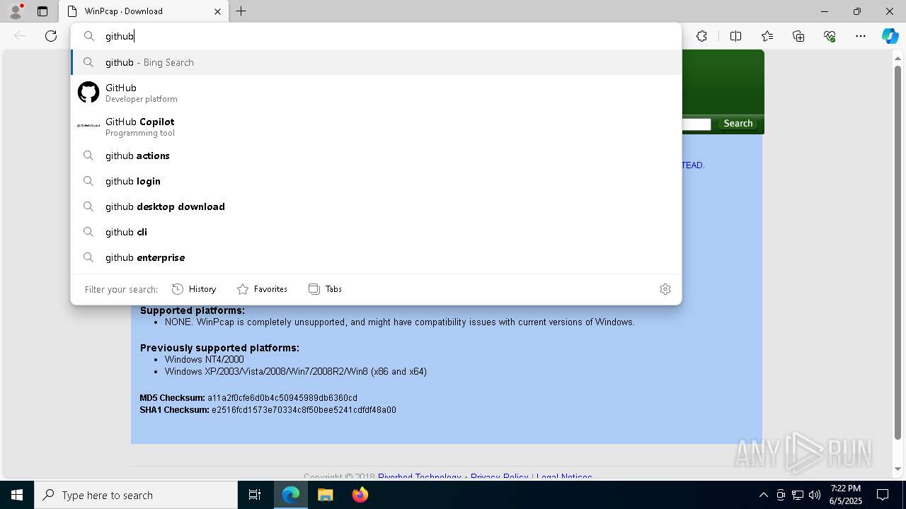Open Task View on the taskbar
The height and width of the screenshot is (509, 906).
255,495
